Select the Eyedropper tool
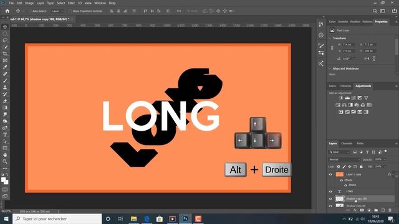The height and width of the screenshot is (224, 399). (5, 67)
